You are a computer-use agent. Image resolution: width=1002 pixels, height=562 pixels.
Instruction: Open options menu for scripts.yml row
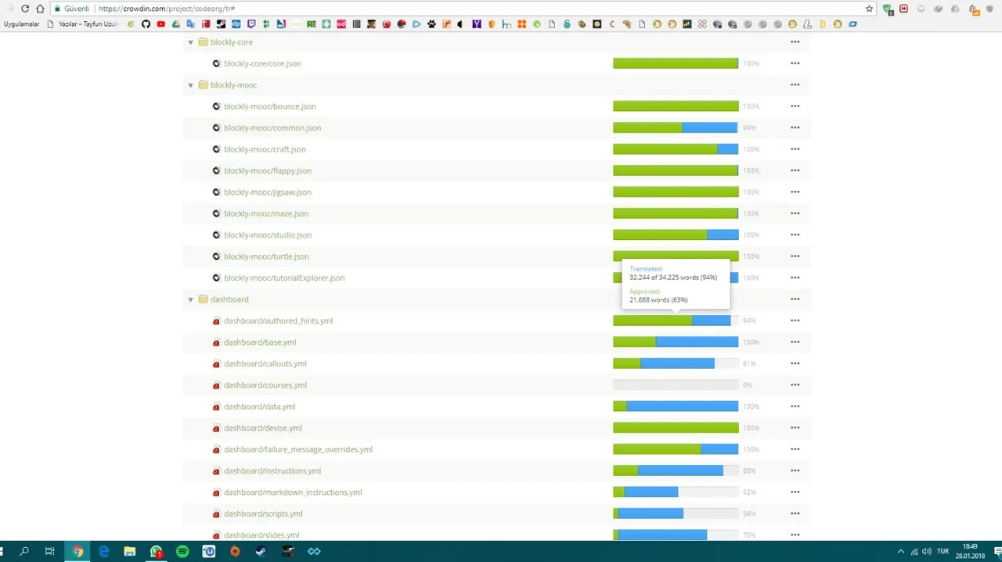[795, 514]
